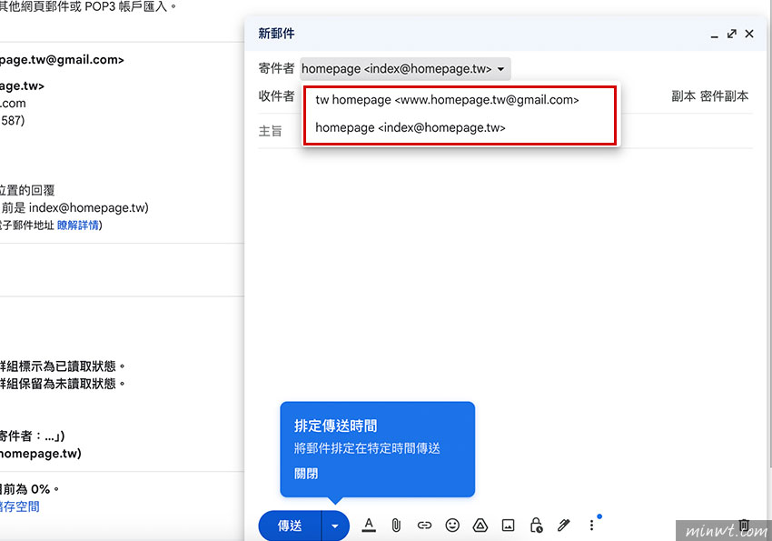Click the 將郵件排定在特定時間傳送 description text

[367, 448]
